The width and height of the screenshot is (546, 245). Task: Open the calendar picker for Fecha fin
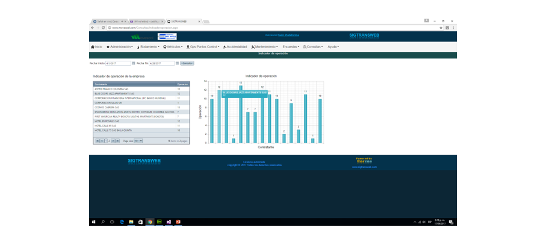[177, 63]
